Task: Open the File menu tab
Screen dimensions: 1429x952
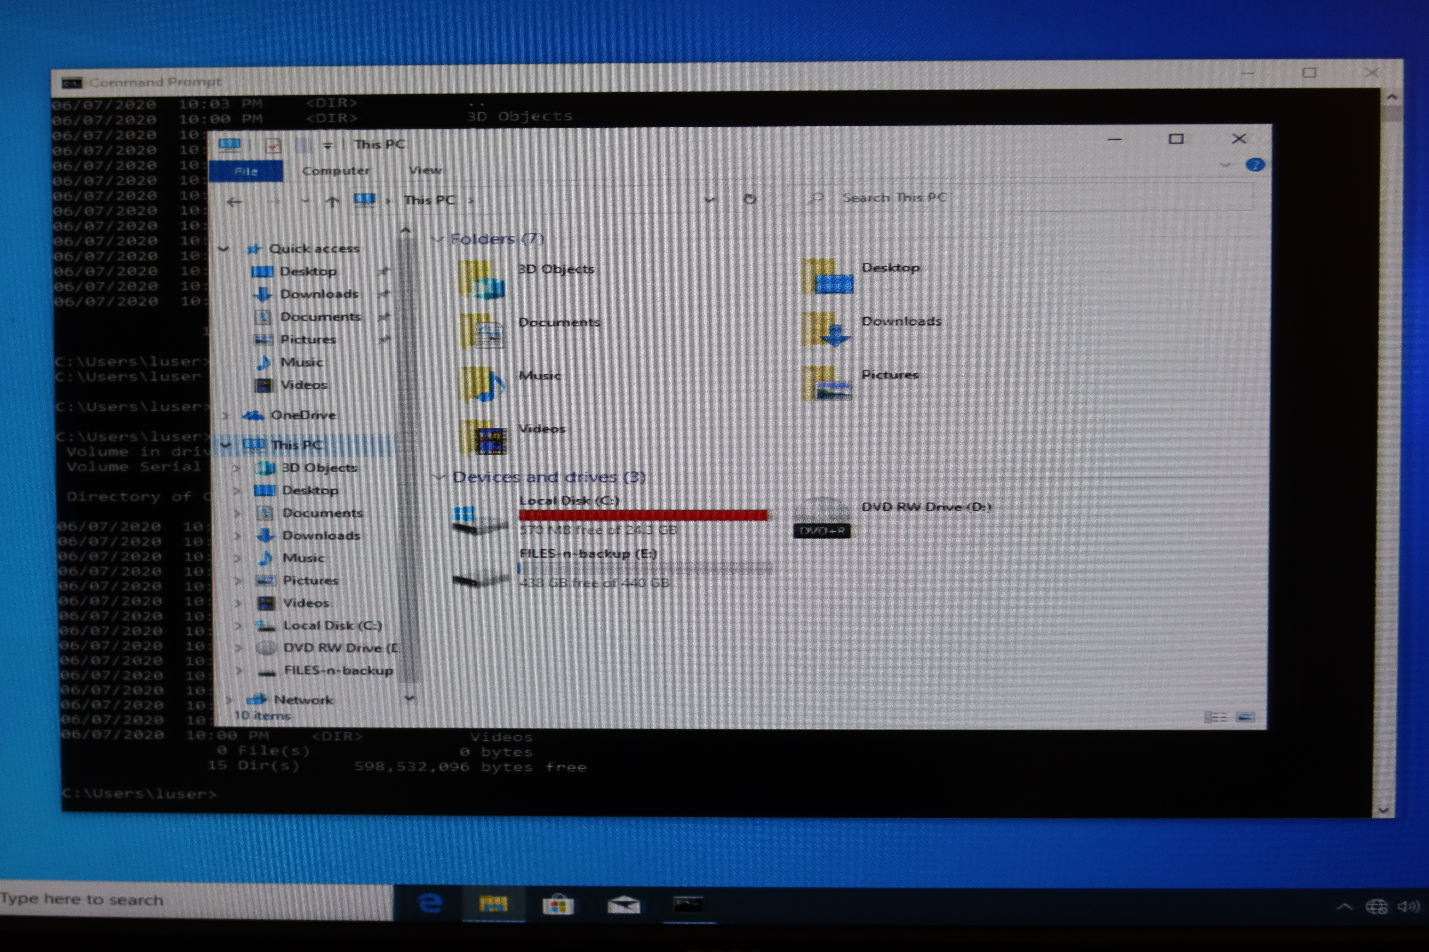Action: click(x=246, y=172)
